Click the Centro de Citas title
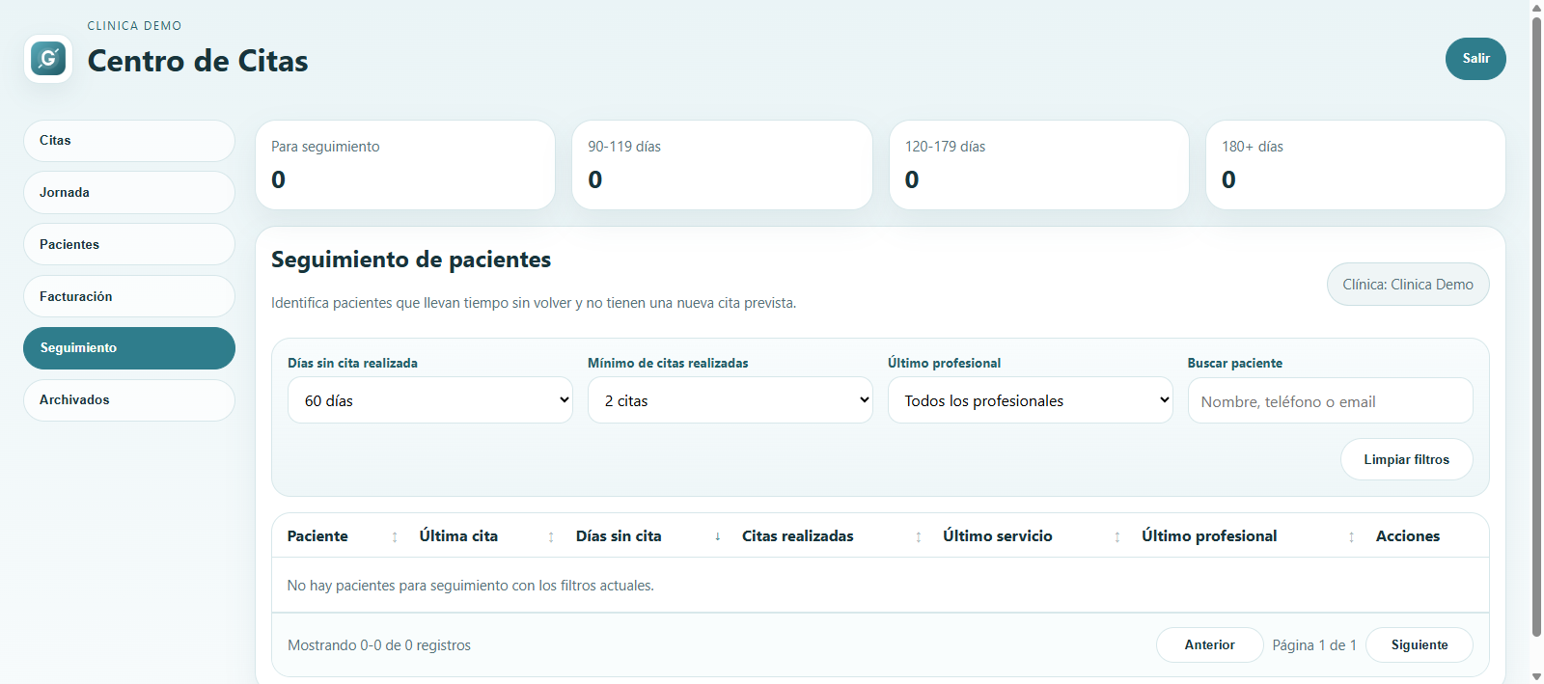Screen dimensions: 1544x684 198,61
